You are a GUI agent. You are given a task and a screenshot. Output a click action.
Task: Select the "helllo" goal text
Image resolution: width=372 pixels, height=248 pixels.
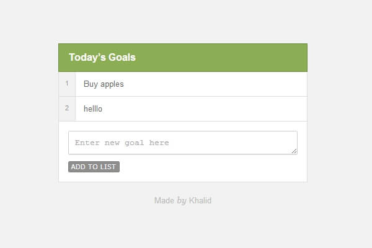[x=93, y=108]
